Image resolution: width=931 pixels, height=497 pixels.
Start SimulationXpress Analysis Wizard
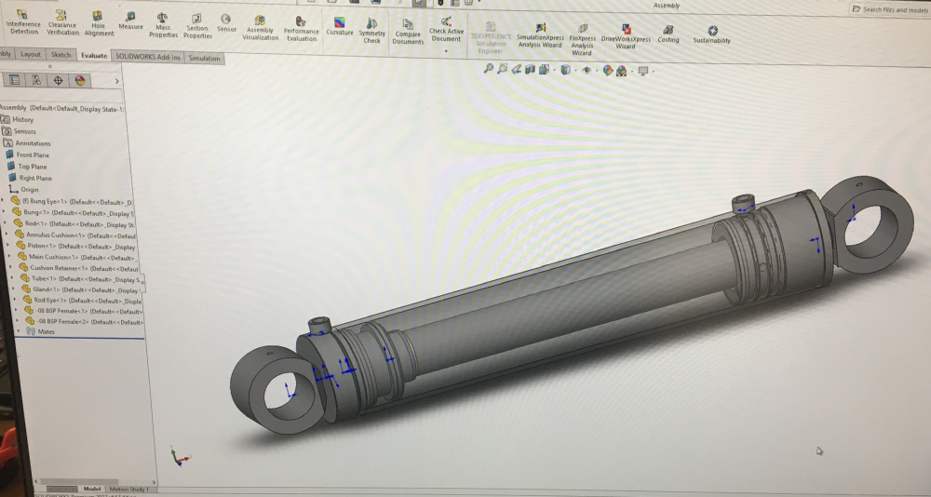pyautogui.click(x=540, y=35)
